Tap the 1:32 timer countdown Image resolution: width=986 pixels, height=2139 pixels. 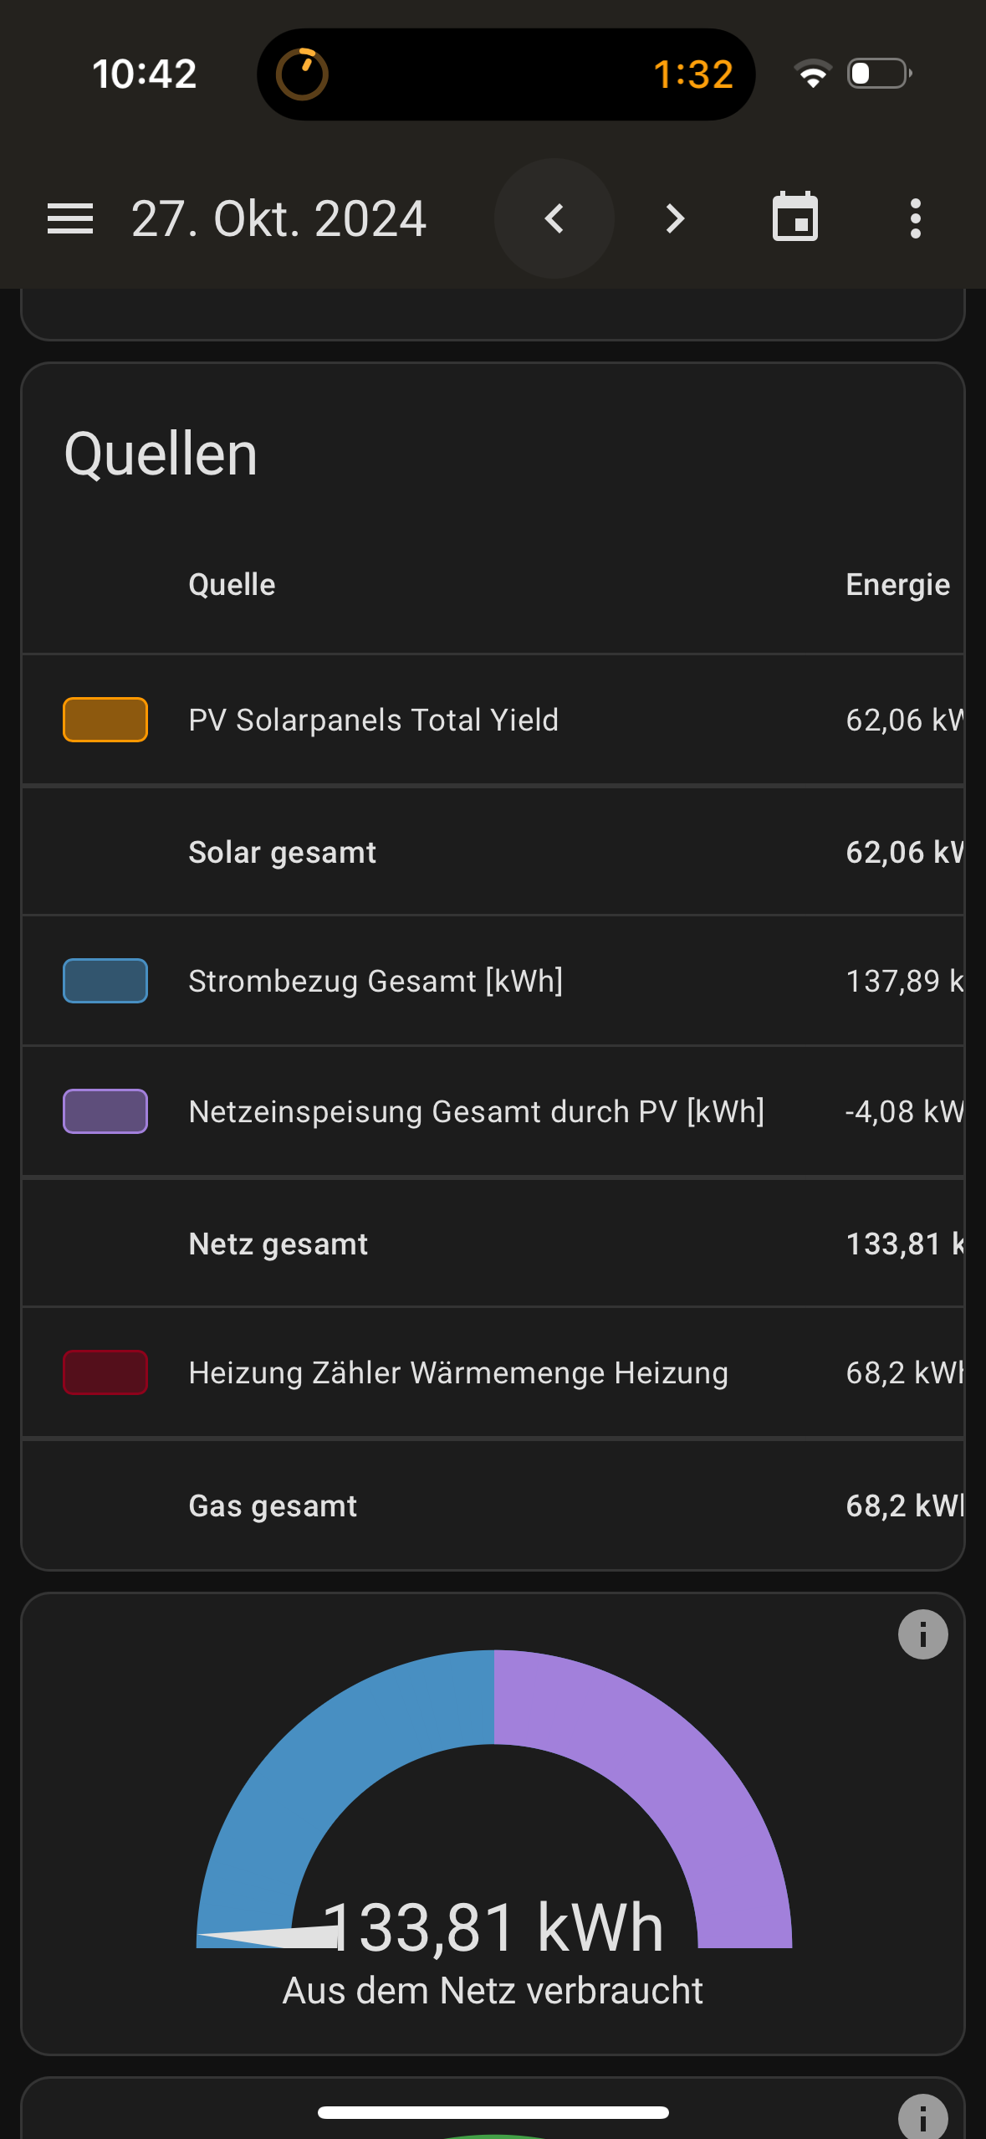click(692, 74)
